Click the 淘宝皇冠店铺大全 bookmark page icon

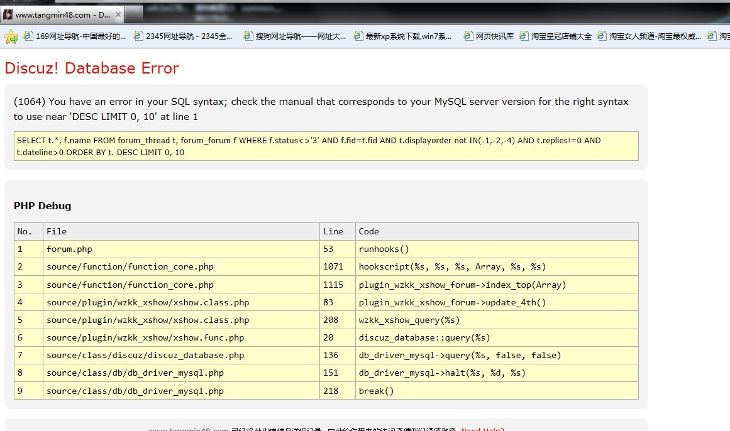click(x=524, y=36)
